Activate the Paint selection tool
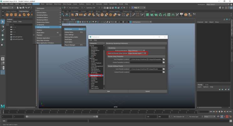The image size is (233, 126). point(3,31)
